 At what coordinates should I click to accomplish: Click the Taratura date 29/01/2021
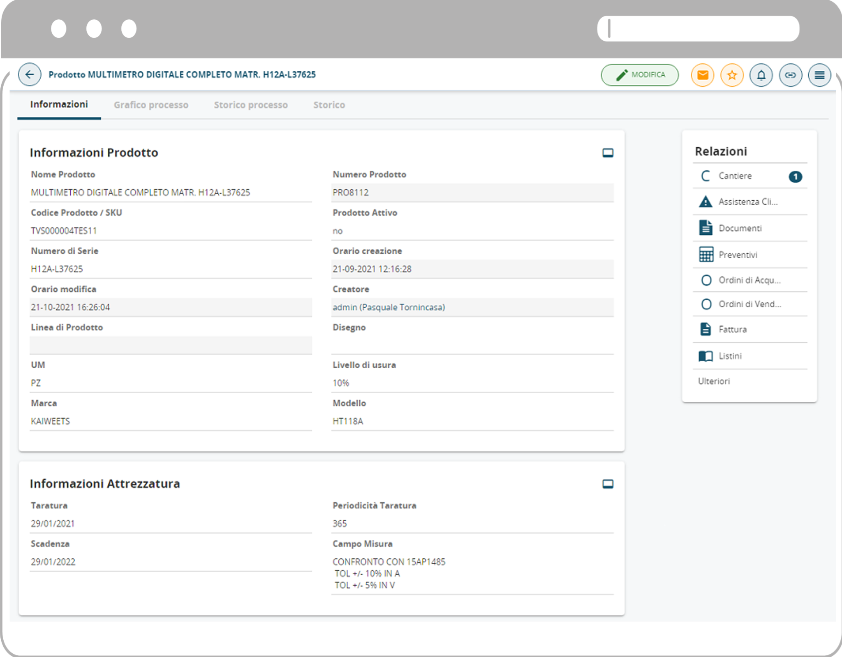pos(53,524)
